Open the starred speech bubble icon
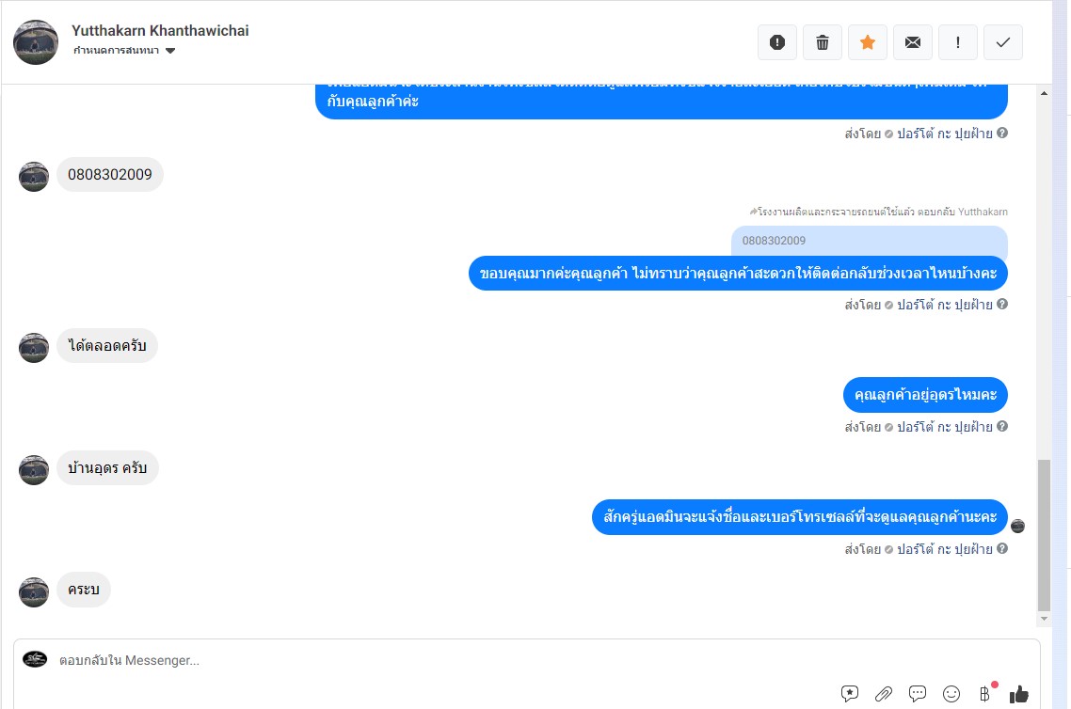Viewport: 1071px width, 709px height. (x=850, y=694)
